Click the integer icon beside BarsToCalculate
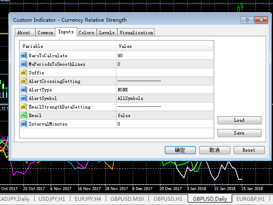Image resolution: width=273 pixels, height=205 pixels. 24,56
